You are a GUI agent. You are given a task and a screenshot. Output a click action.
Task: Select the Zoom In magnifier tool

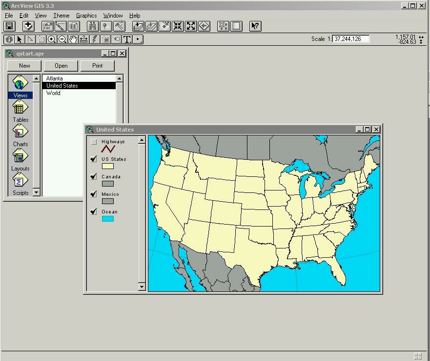52,39
